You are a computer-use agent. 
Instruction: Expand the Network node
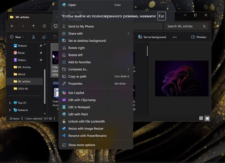[x=10, y=110]
